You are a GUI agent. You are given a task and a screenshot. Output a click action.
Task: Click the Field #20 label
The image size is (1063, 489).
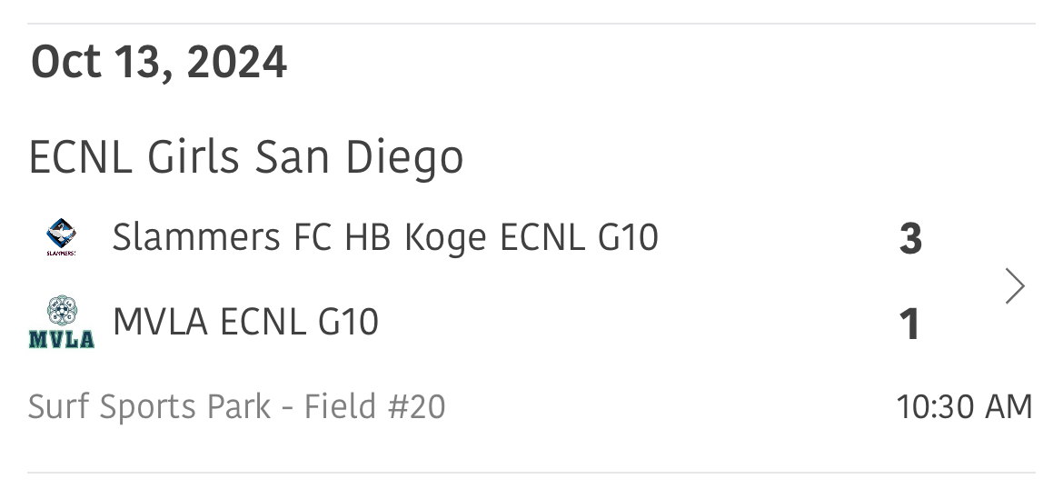[375, 406]
